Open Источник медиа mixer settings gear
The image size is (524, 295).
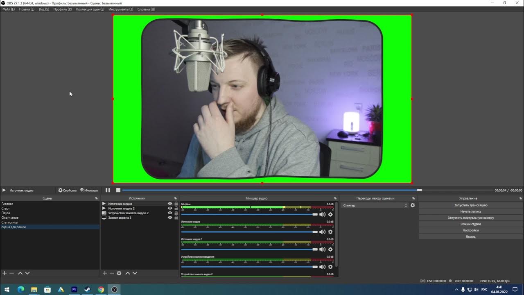[x=330, y=232]
